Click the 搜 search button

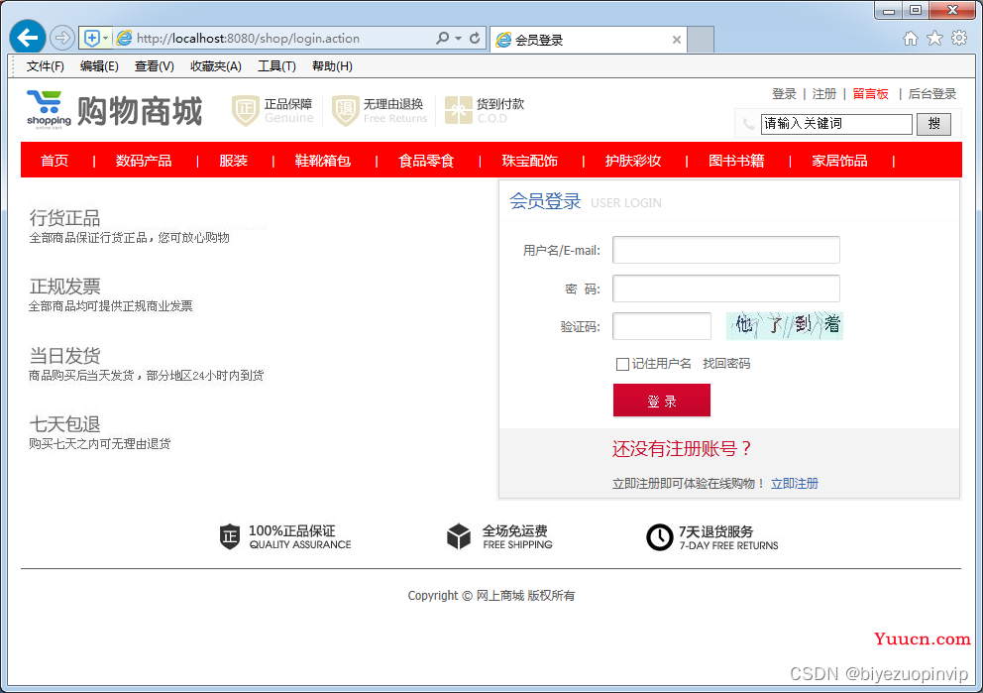(934, 124)
